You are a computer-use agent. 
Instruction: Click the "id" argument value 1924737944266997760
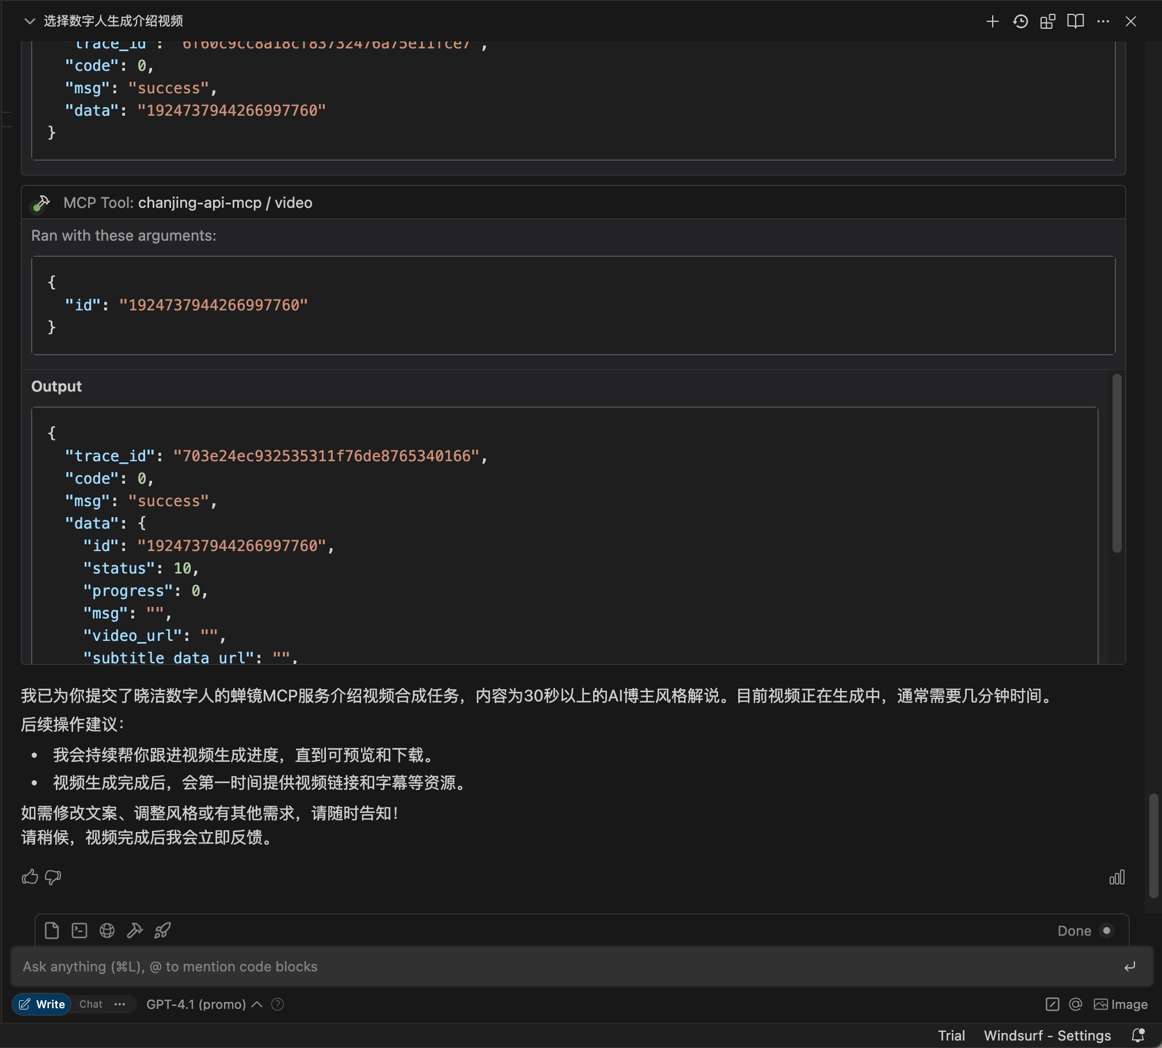coord(214,305)
